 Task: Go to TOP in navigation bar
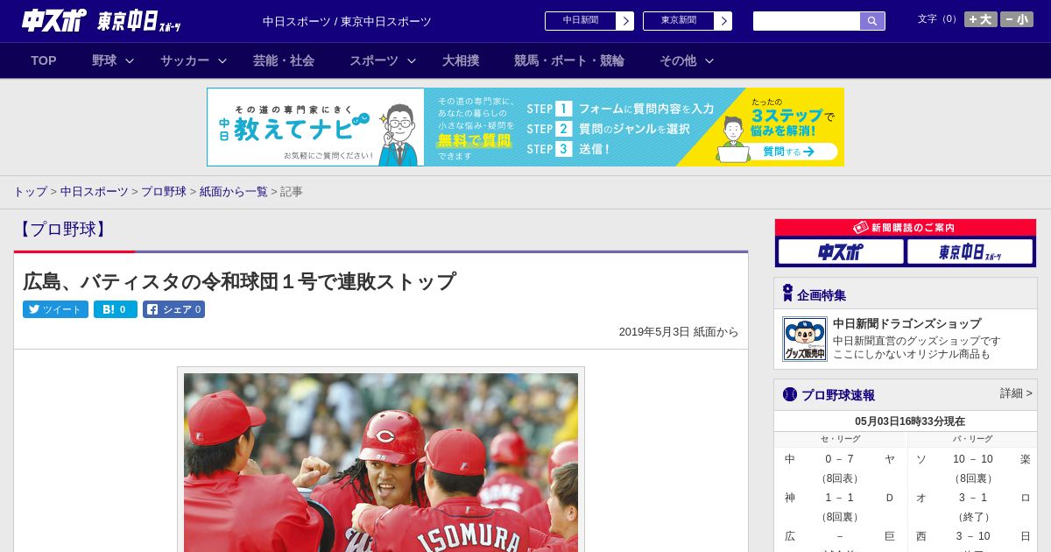(x=44, y=60)
